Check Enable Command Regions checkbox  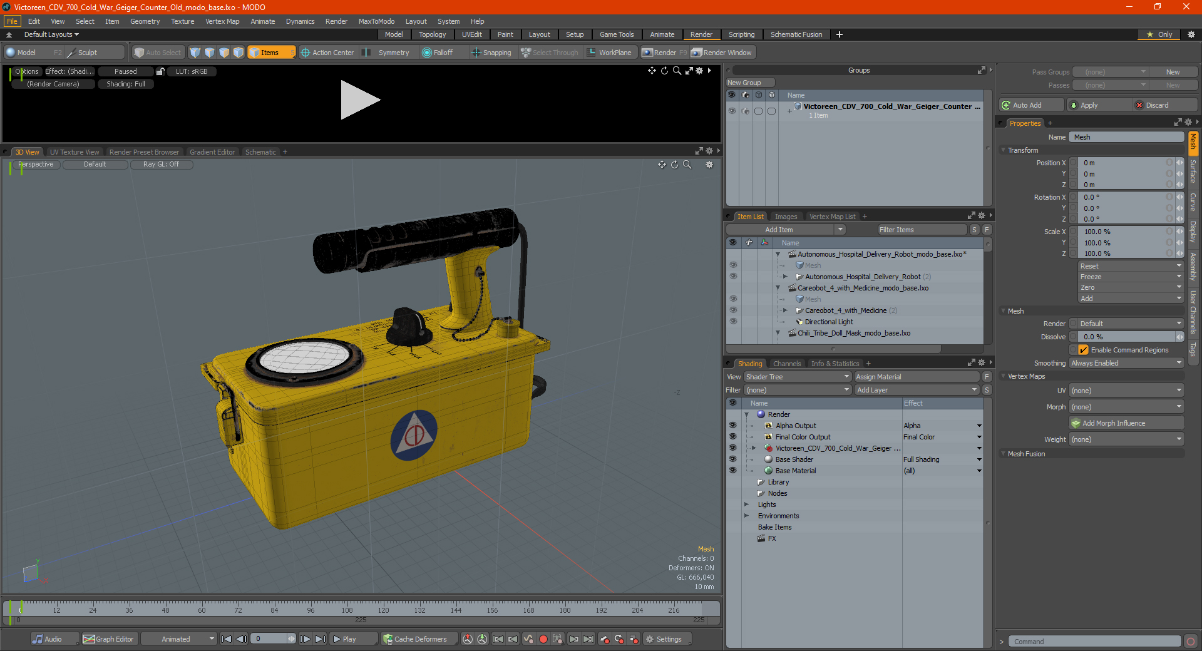tap(1083, 350)
